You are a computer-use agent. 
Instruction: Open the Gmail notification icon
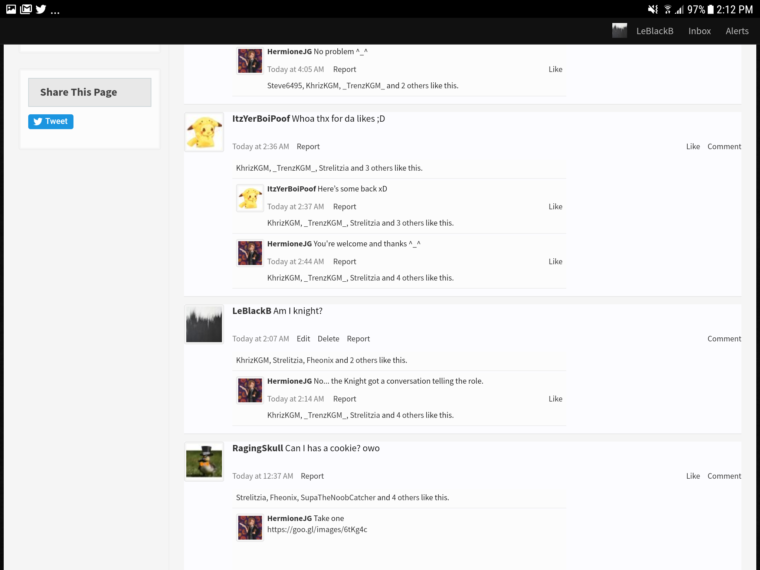[x=26, y=9]
